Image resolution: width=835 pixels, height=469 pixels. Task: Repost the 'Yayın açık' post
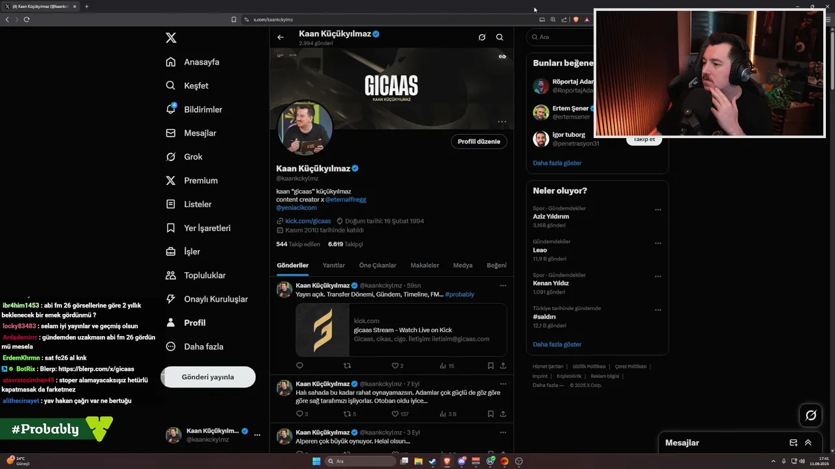347,365
